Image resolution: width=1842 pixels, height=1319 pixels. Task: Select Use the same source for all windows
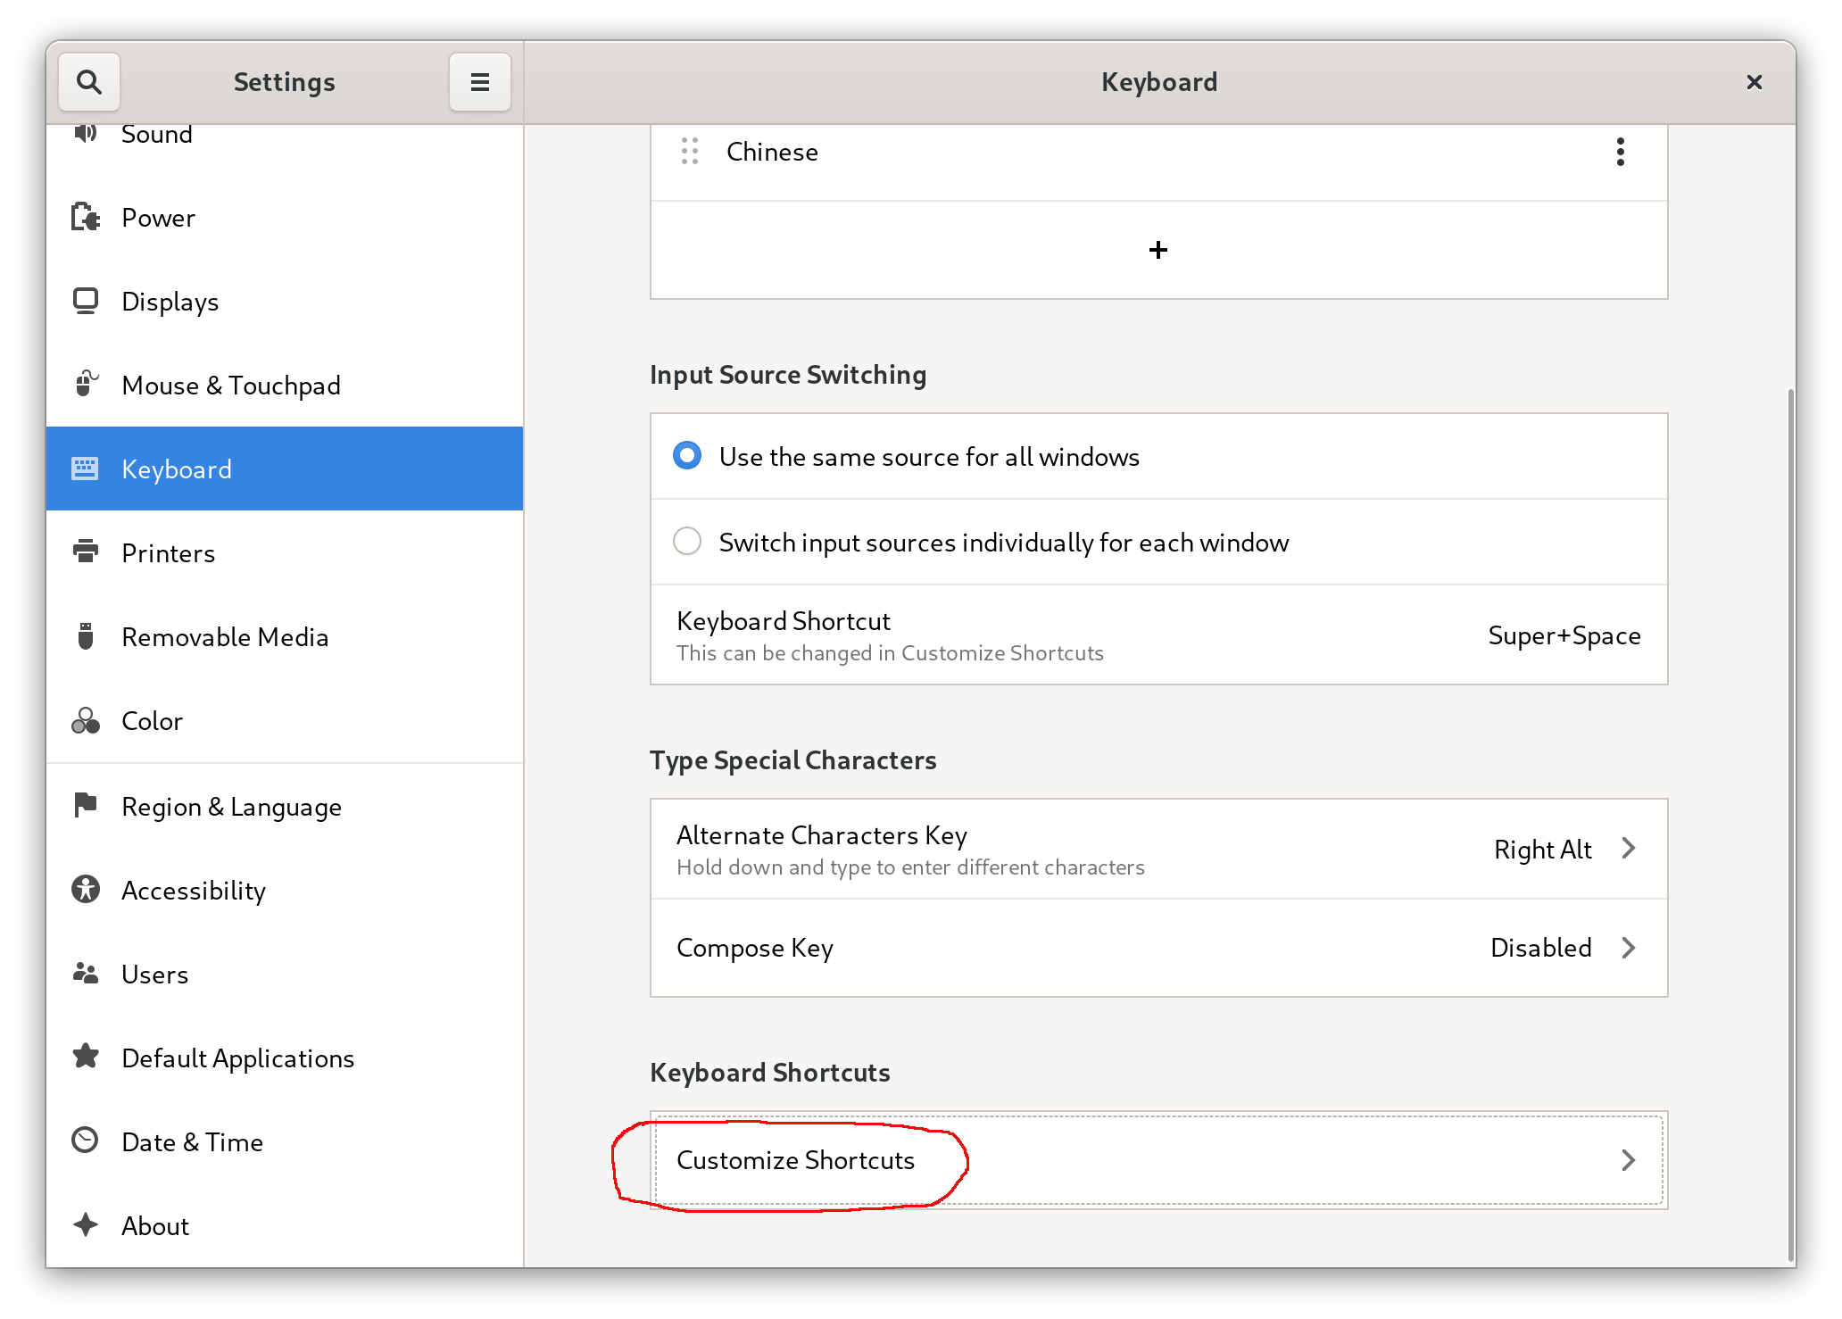687,456
